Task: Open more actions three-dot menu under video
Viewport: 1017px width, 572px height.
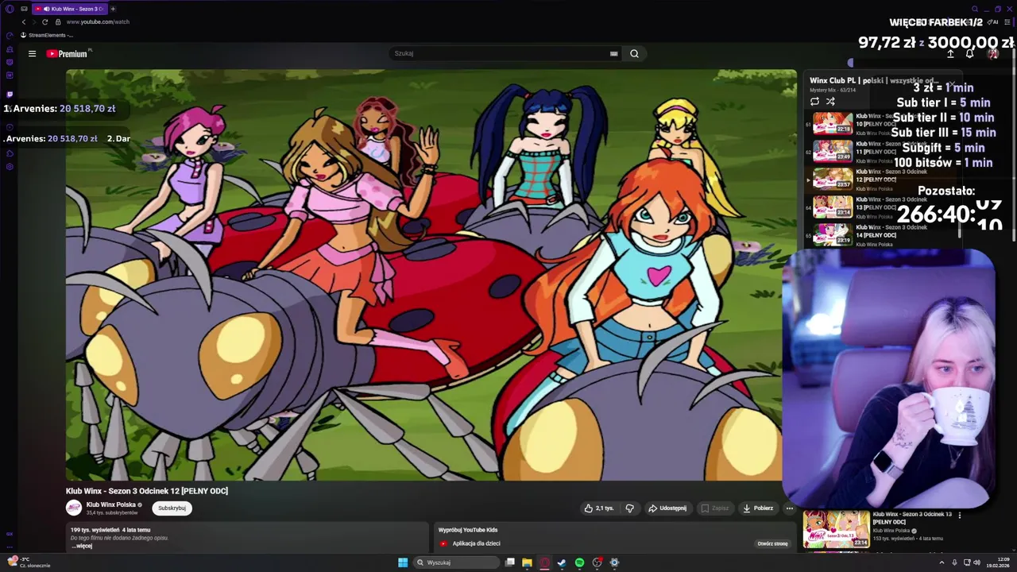Action: (789, 508)
